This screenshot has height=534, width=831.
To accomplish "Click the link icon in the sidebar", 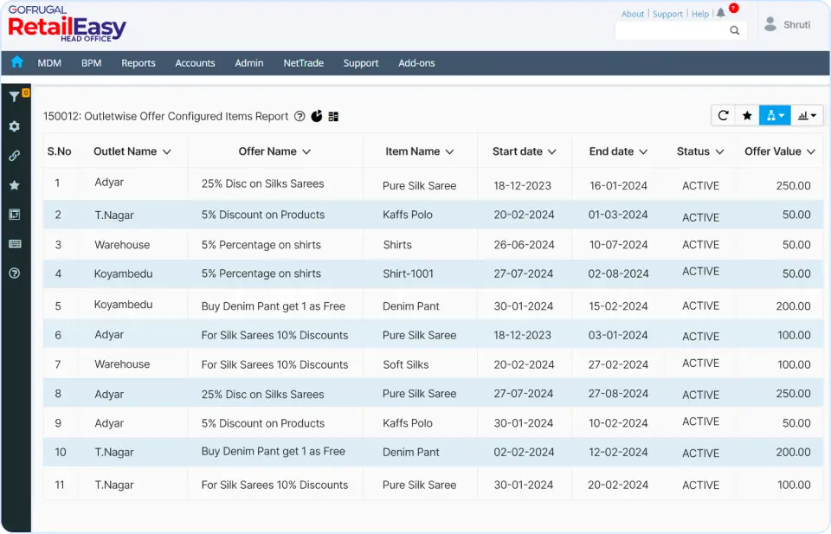I will pos(15,156).
